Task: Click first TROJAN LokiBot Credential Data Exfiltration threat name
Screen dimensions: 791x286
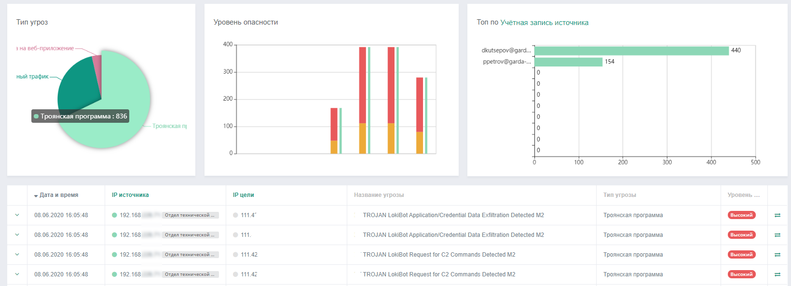Action: coord(453,215)
